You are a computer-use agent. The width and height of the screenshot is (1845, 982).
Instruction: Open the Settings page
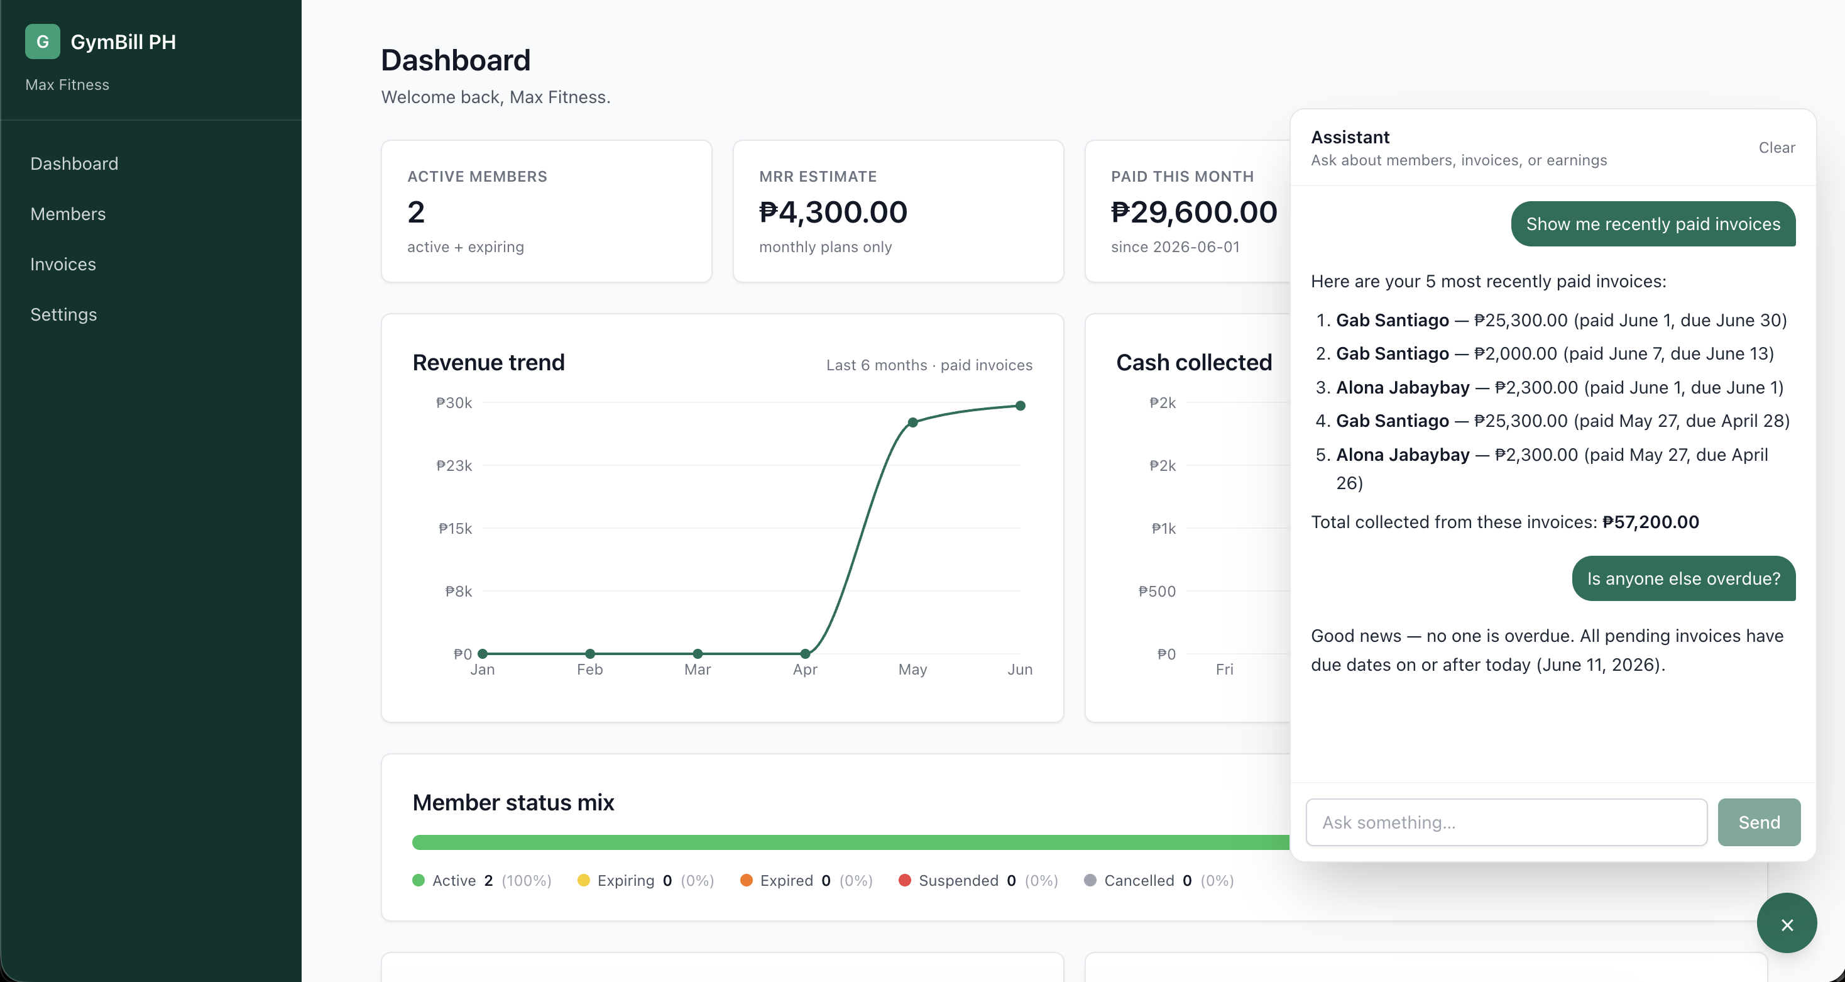point(63,314)
